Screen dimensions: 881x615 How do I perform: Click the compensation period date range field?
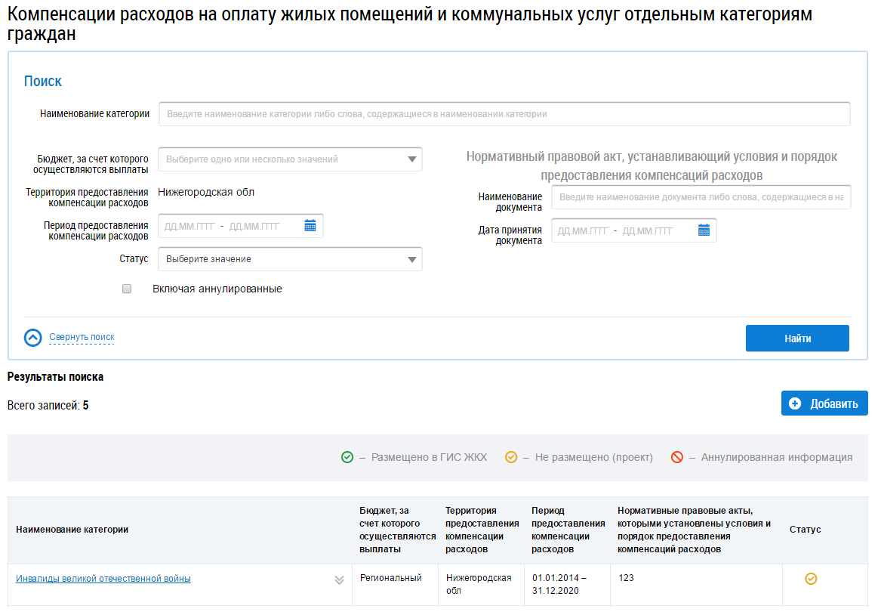[x=241, y=226]
